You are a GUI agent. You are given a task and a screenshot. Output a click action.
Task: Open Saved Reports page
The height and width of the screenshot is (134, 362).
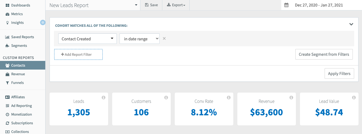[22, 37]
